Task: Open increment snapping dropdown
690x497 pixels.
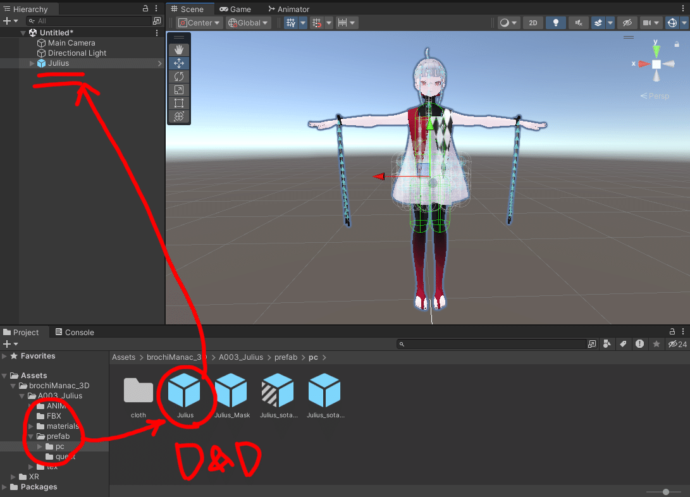Action: pos(347,23)
